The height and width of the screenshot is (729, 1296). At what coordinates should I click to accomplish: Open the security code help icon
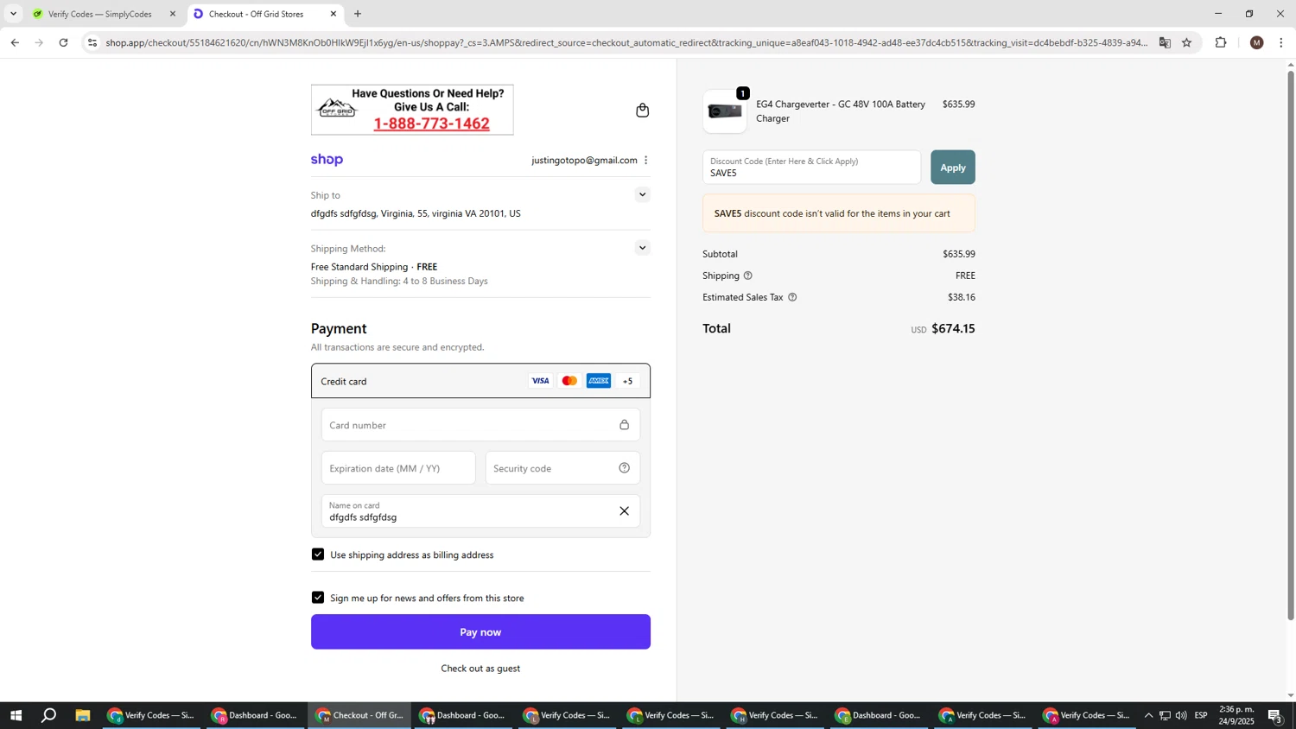tap(624, 468)
